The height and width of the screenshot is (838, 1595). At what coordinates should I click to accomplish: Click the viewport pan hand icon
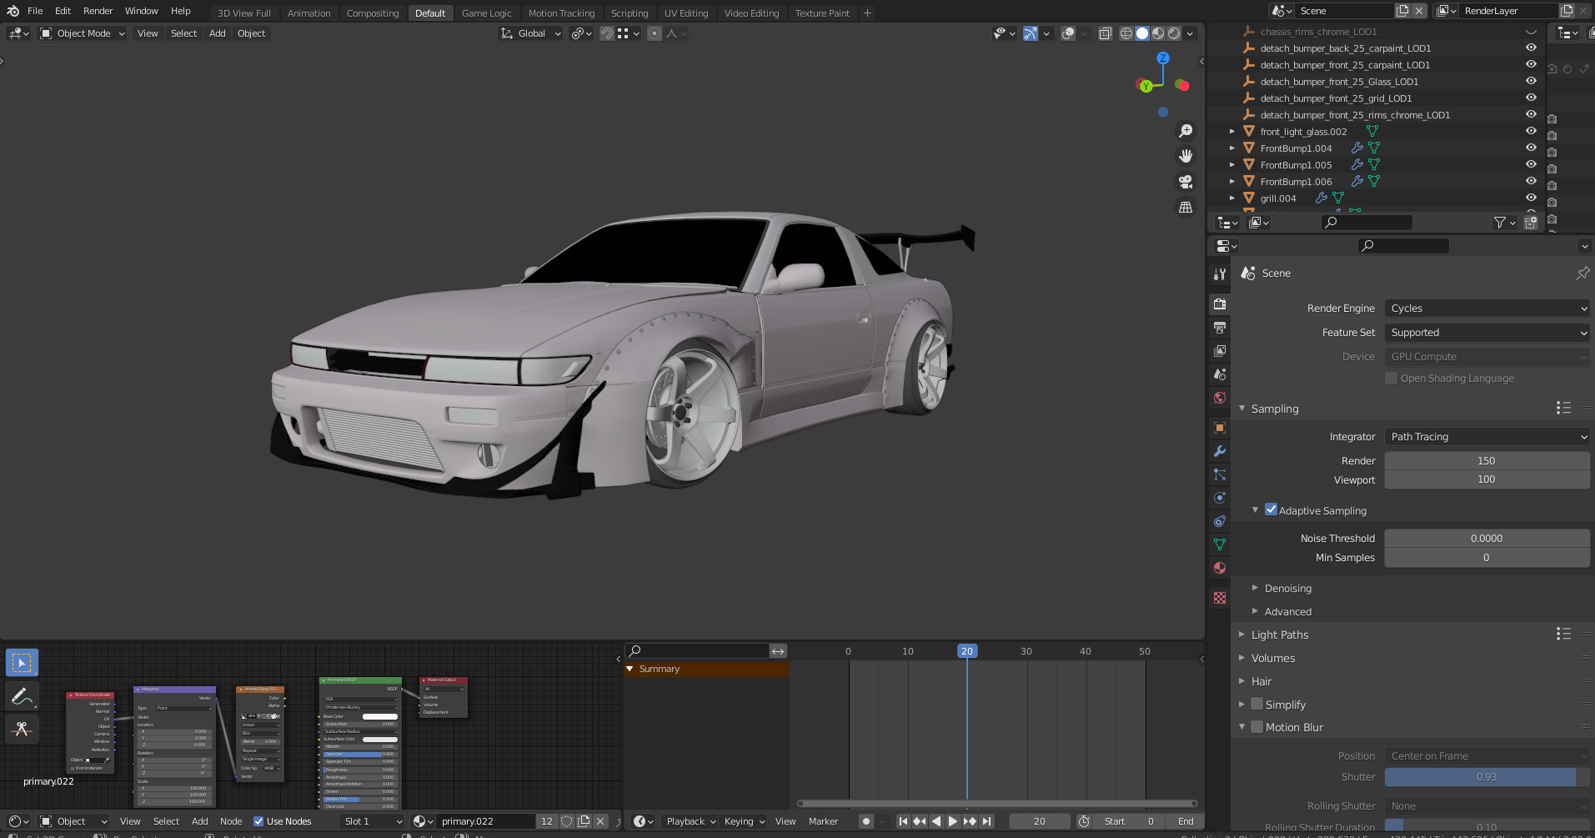point(1186,156)
